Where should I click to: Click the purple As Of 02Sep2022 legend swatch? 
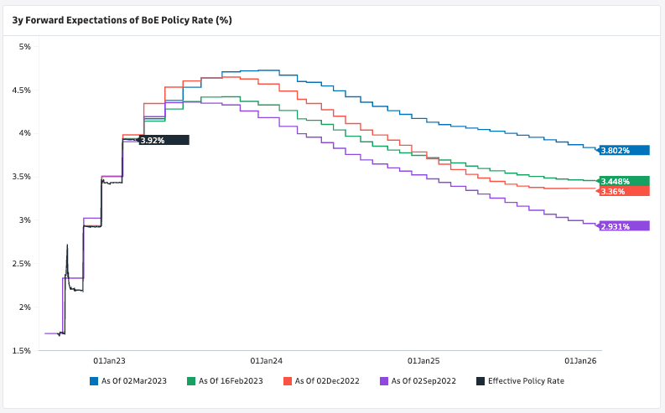click(384, 381)
